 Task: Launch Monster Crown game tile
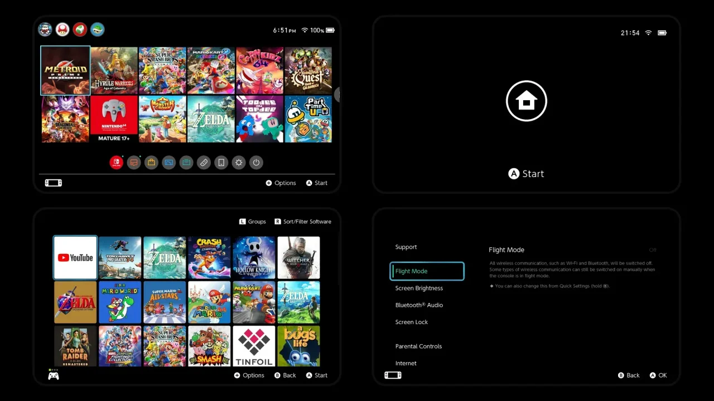click(x=162, y=119)
